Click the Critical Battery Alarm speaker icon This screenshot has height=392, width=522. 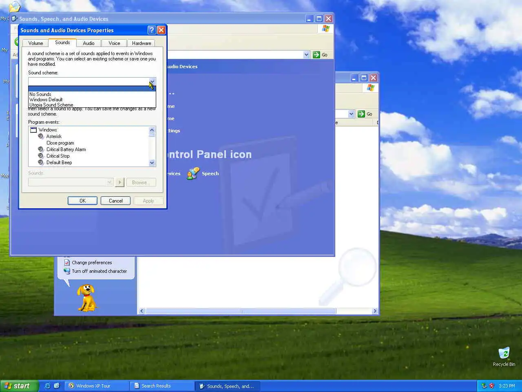click(x=41, y=149)
